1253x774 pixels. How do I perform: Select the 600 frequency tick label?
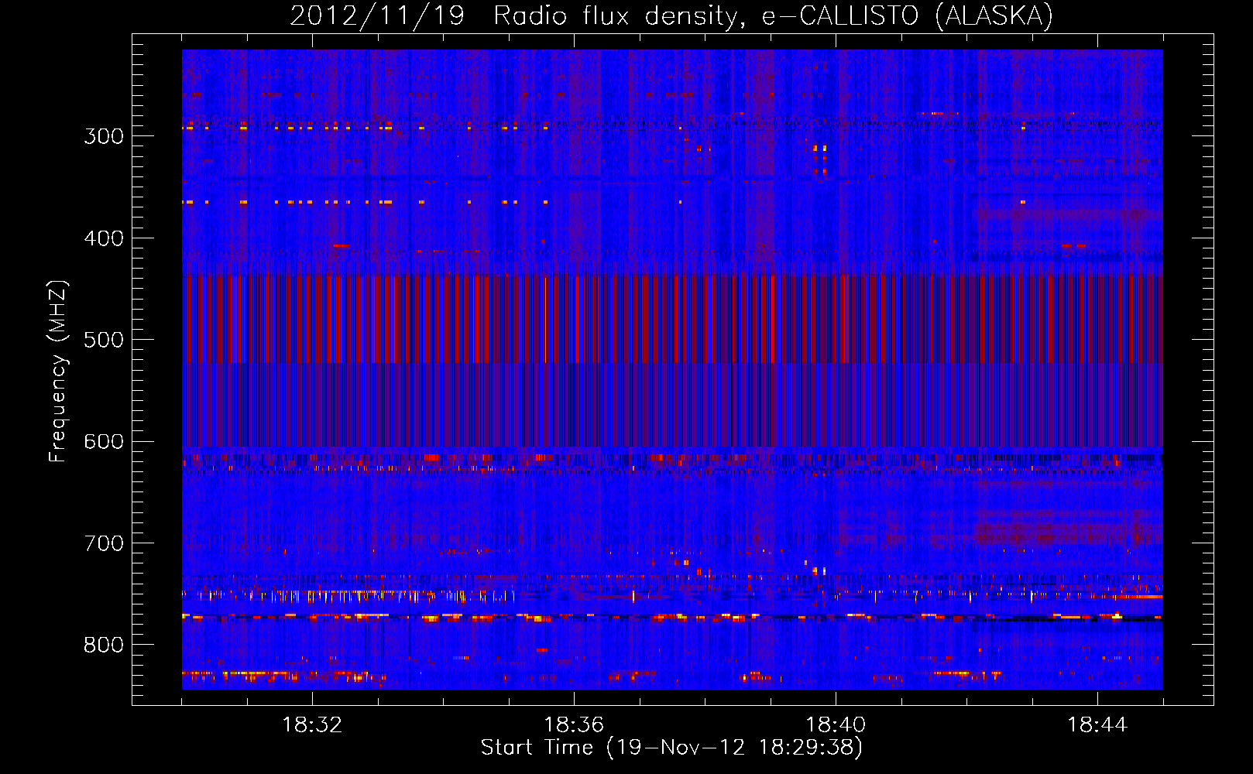click(x=104, y=442)
